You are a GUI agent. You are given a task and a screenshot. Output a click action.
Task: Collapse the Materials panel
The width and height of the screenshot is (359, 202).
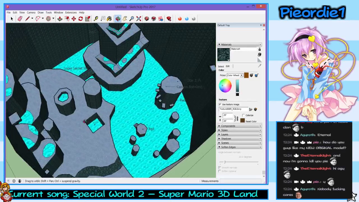(x=219, y=45)
